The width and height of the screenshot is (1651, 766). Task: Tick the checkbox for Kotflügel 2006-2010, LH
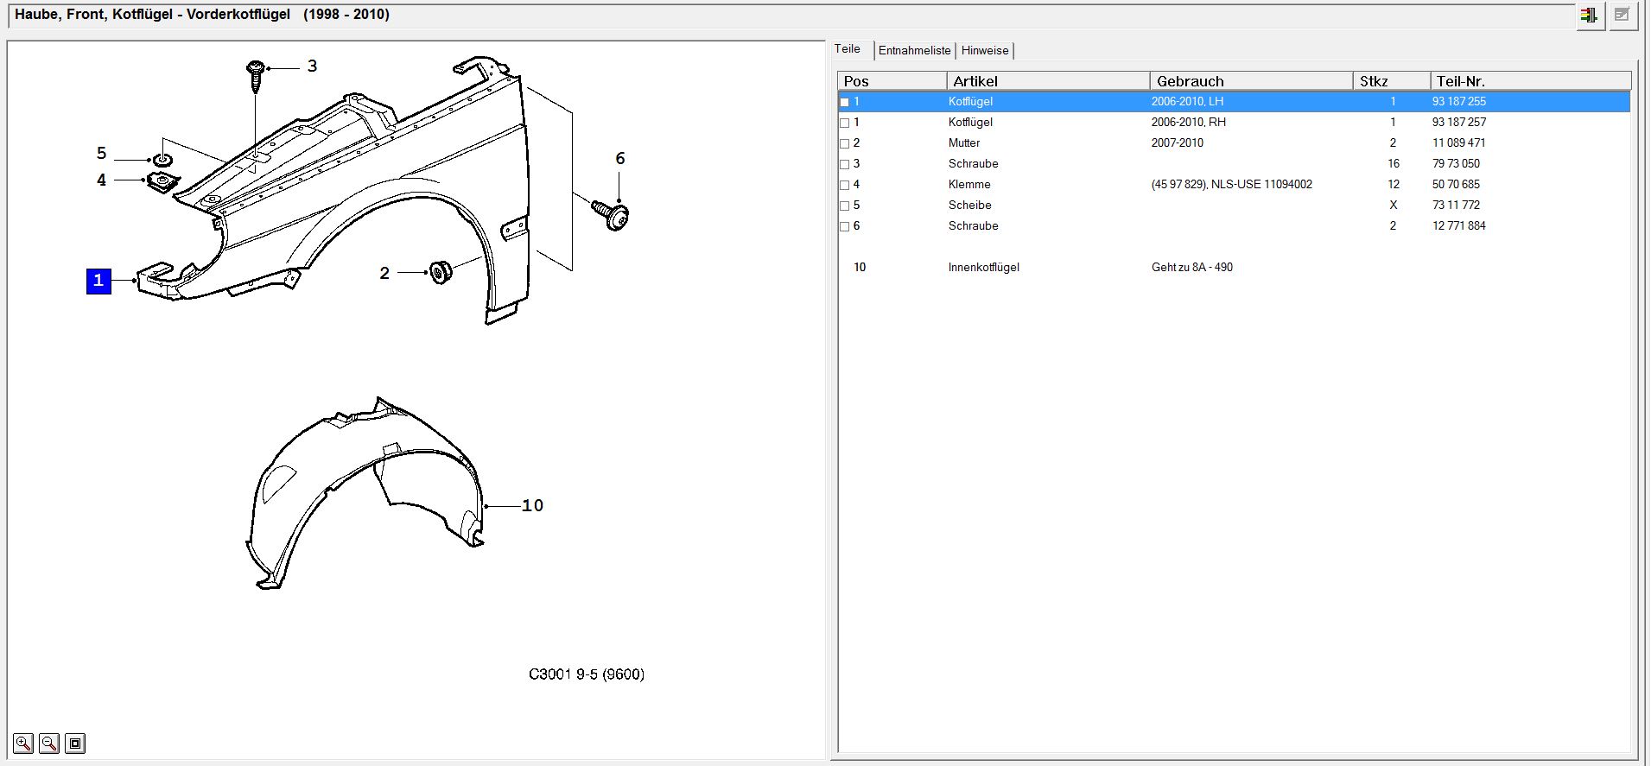pyautogui.click(x=845, y=102)
